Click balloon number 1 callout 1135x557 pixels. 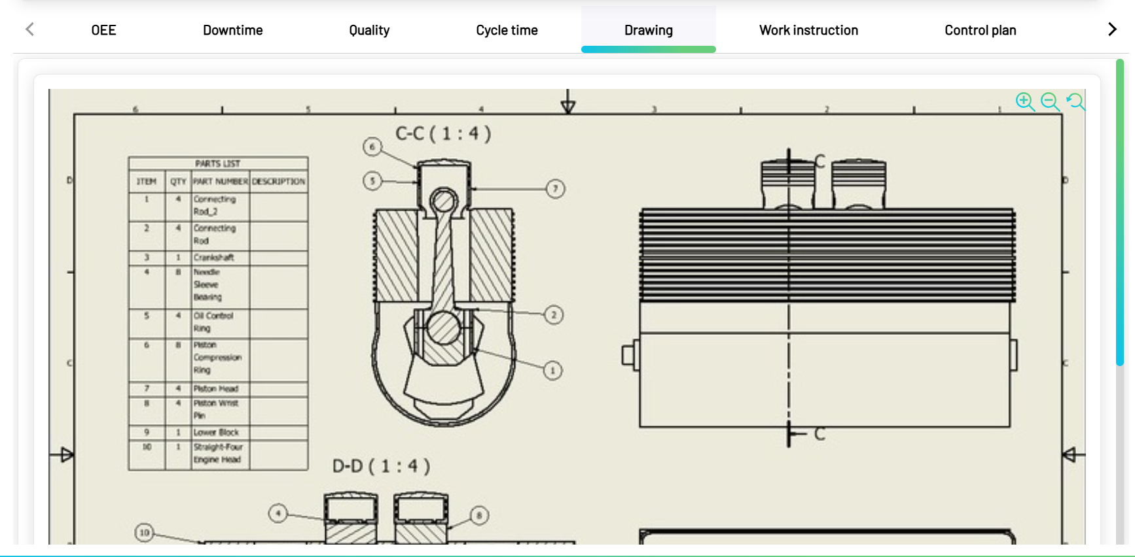[x=552, y=371]
